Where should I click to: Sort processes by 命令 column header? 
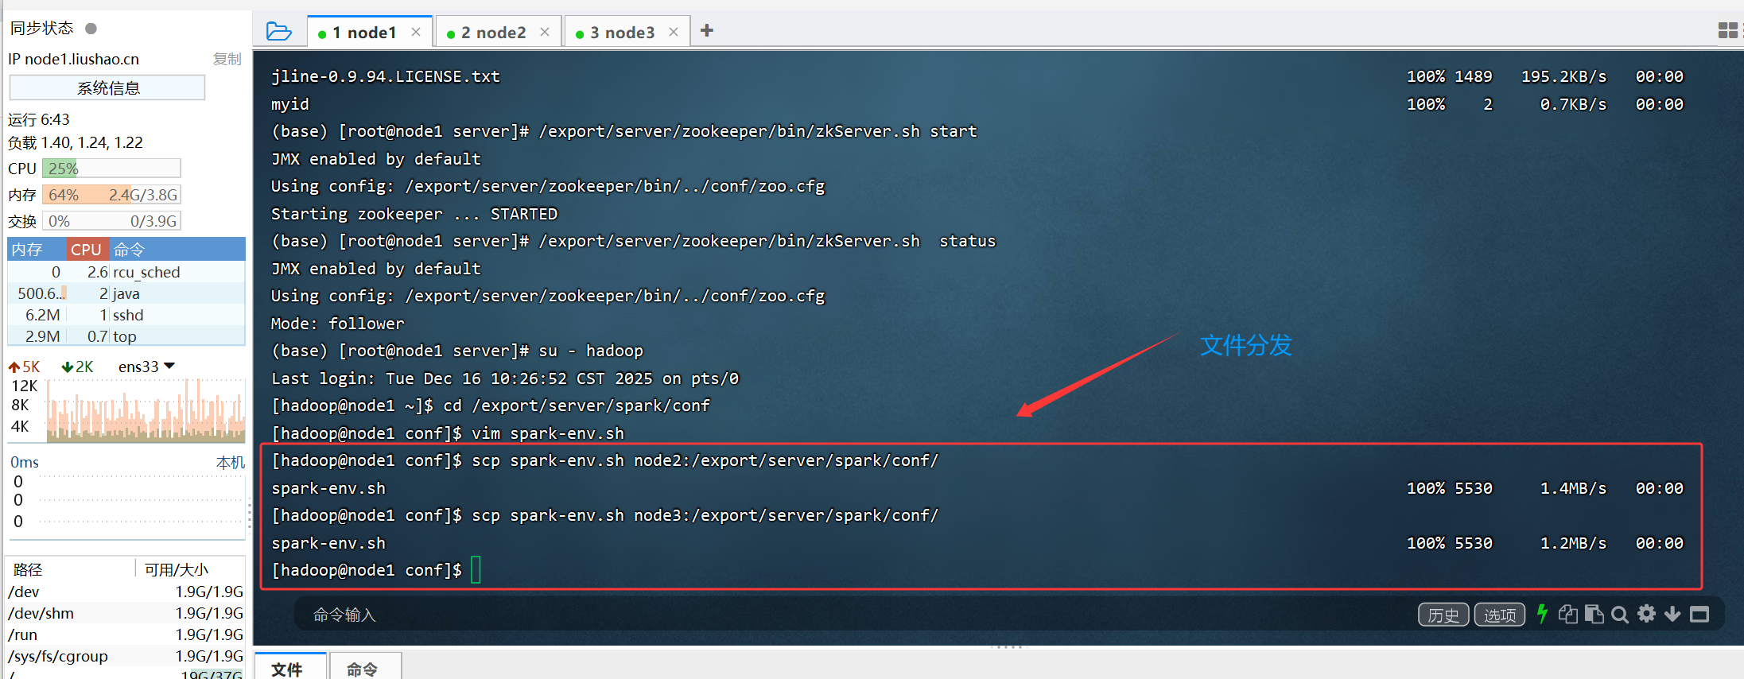(x=177, y=249)
